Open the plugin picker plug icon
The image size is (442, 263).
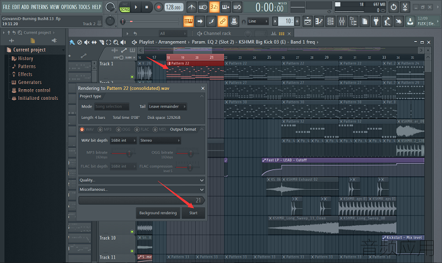click(376, 21)
